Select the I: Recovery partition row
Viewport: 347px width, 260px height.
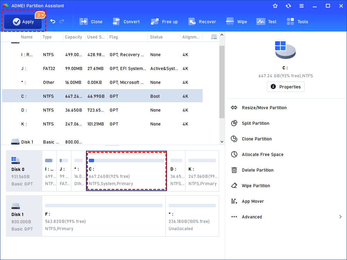coord(102,55)
